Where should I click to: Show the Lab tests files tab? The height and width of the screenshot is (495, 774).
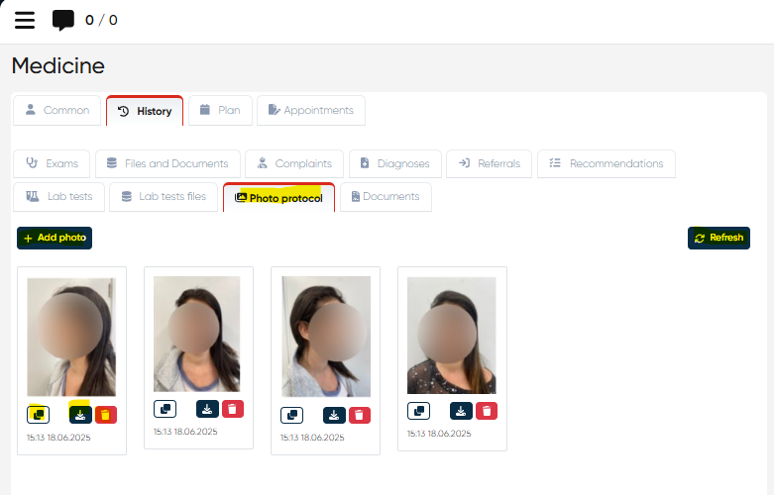(163, 197)
